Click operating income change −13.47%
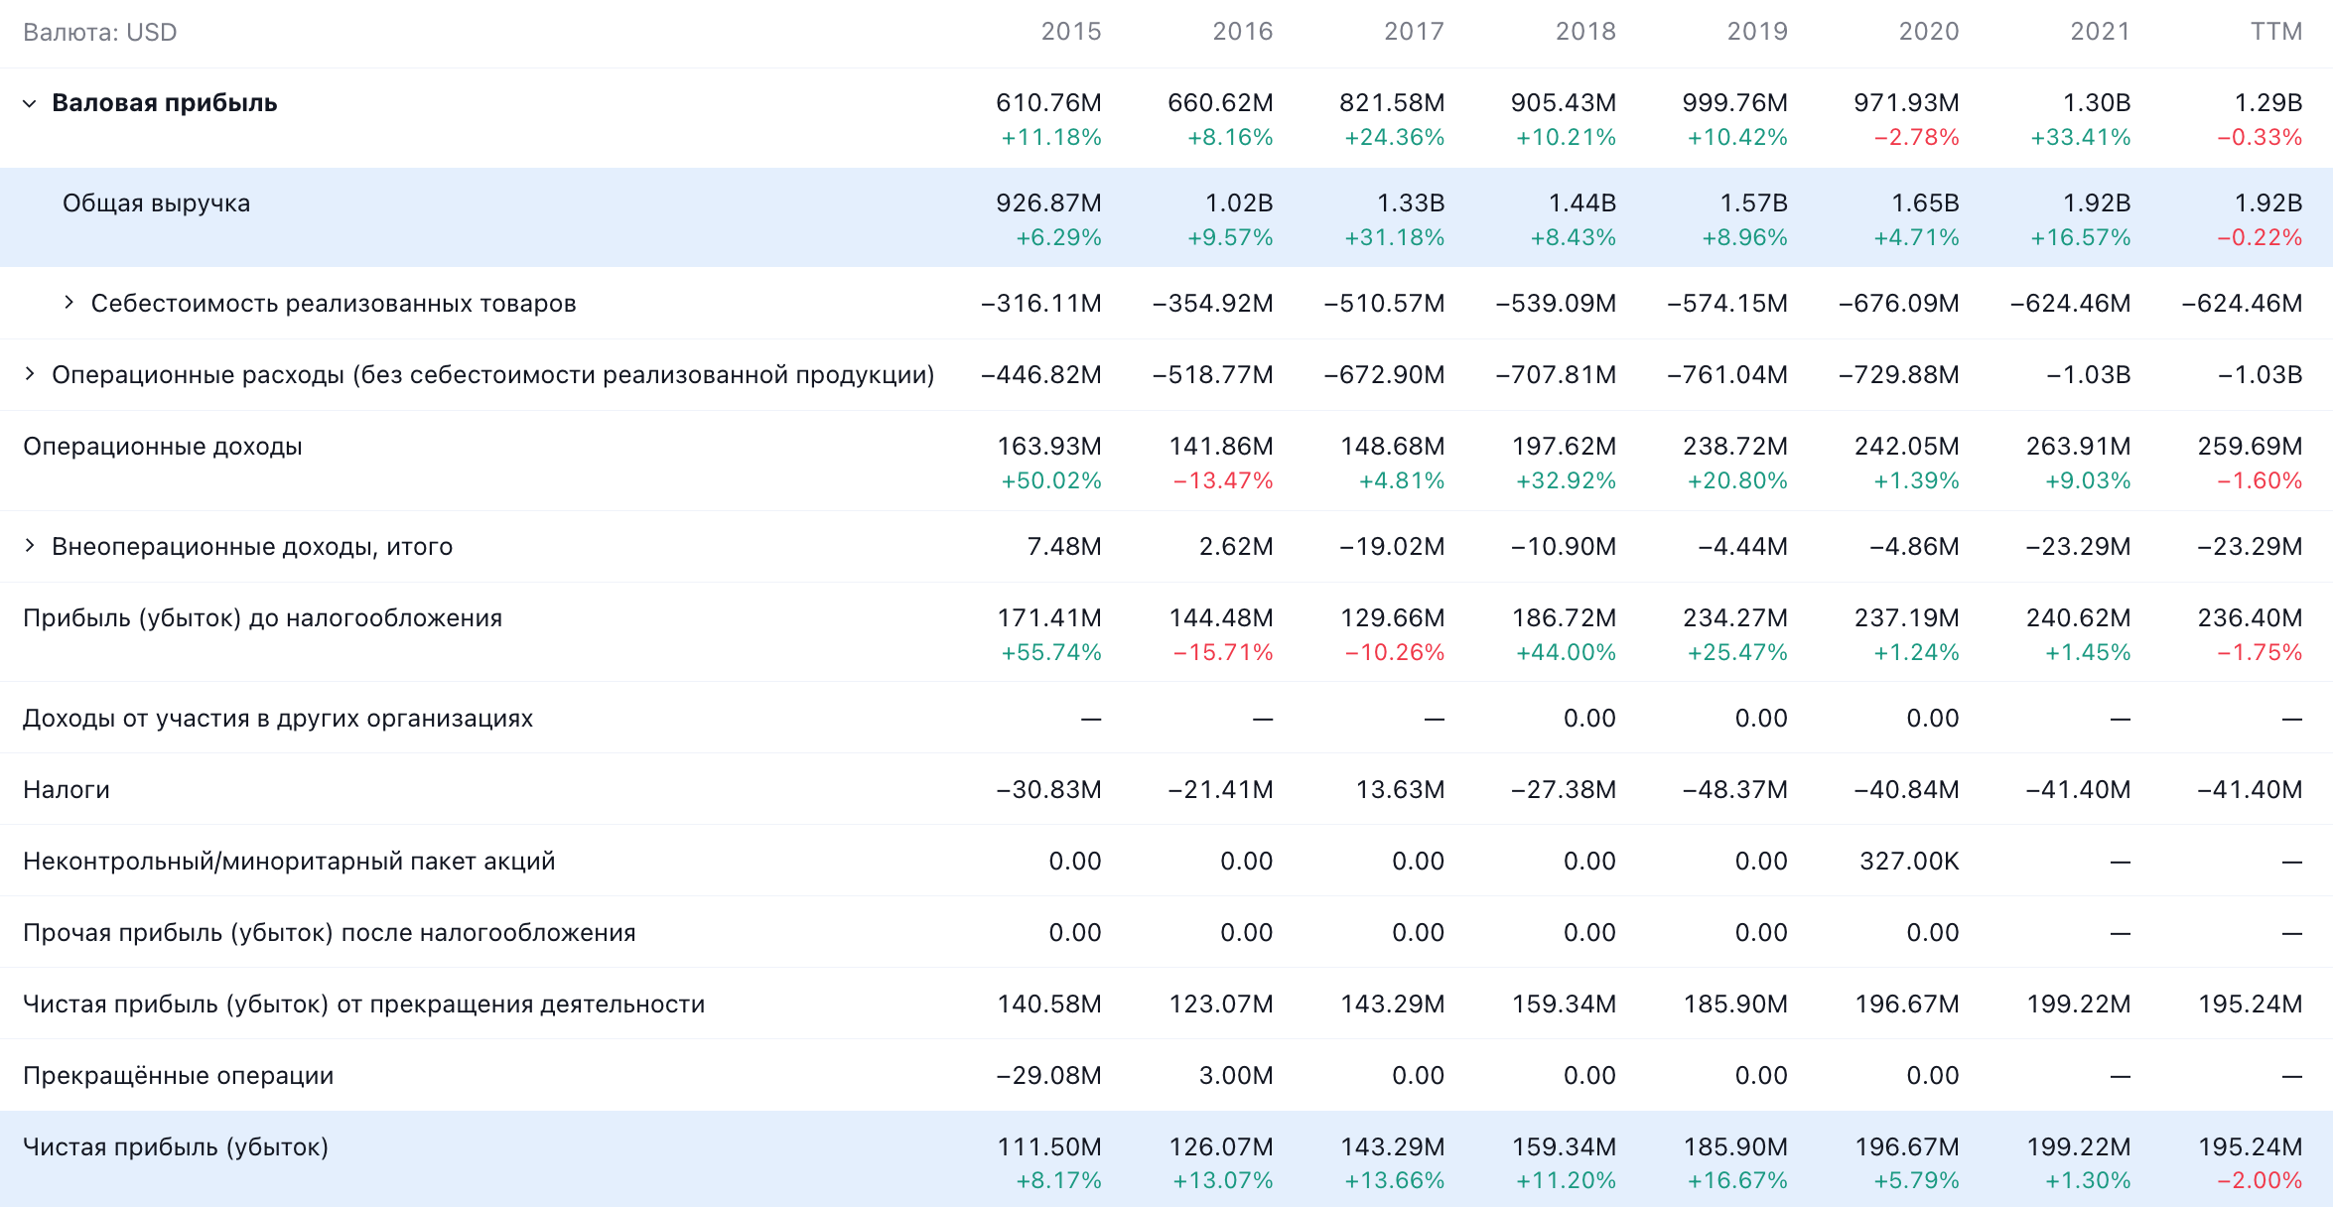The image size is (2333, 1207). pos(1223,481)
